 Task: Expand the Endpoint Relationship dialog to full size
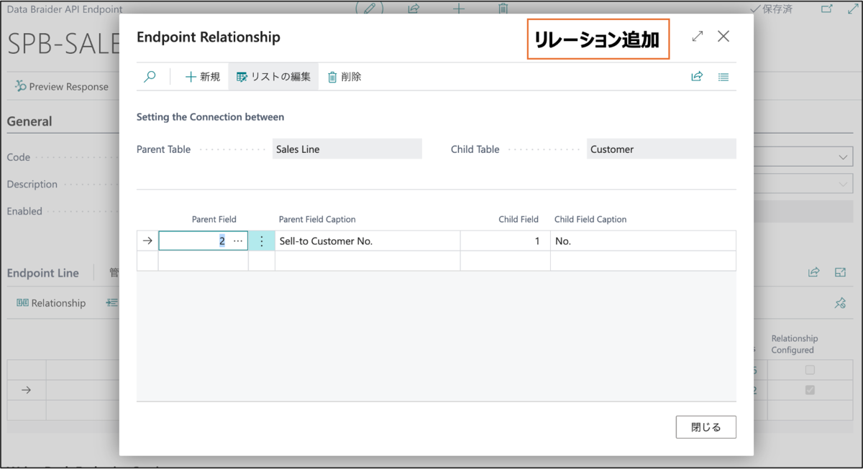click(698, 36)
